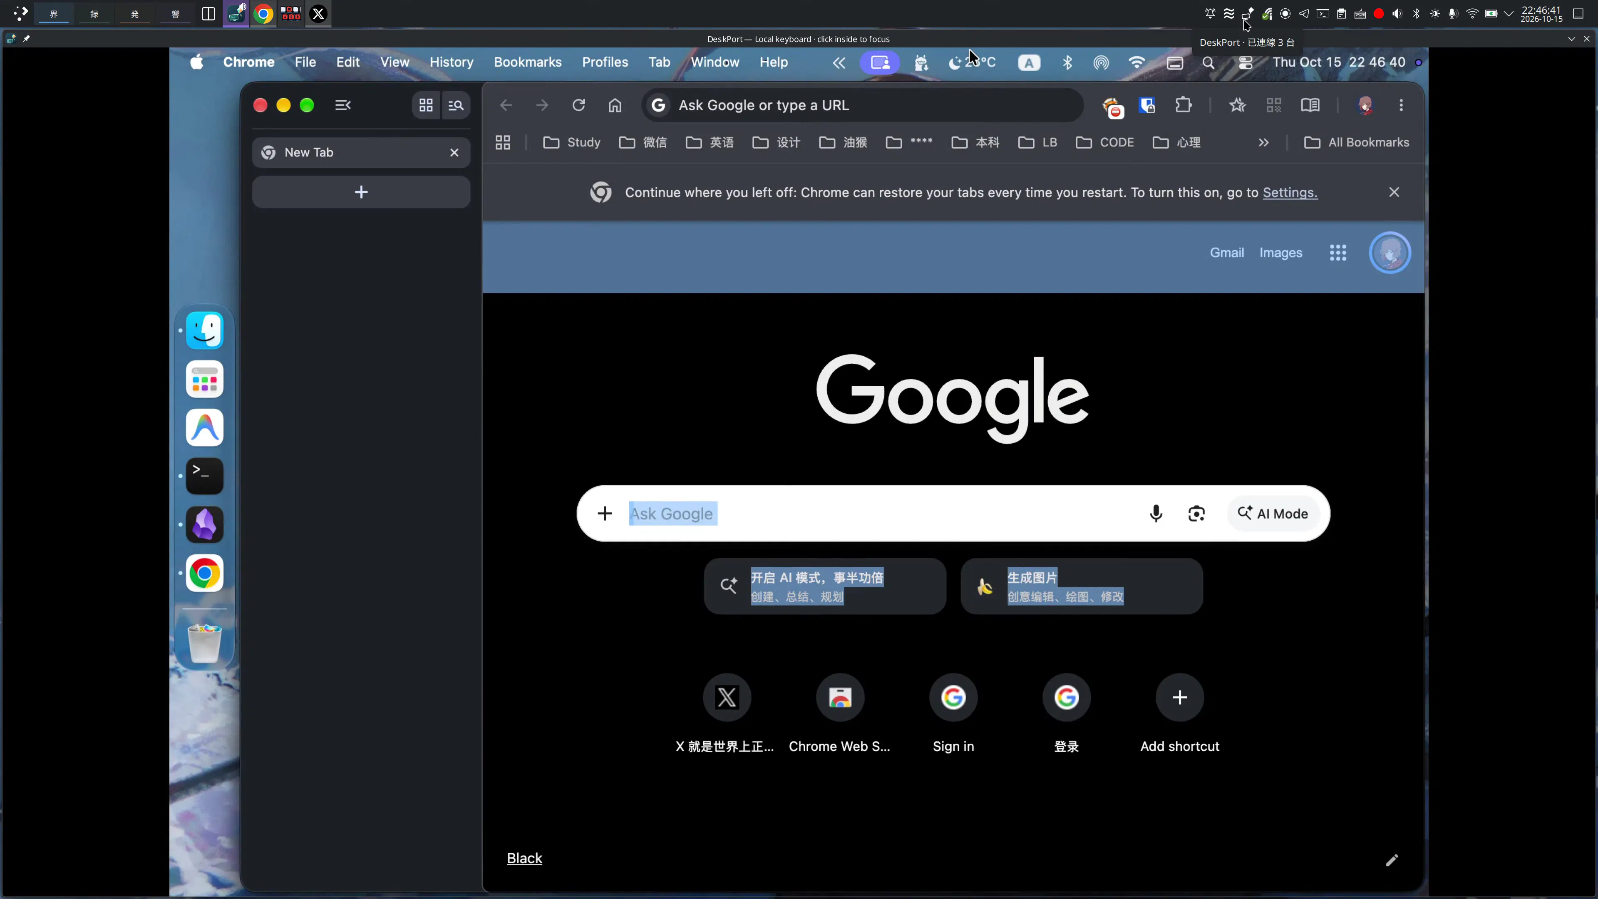1598x899 pixels.
Task: Open the Extensions puzzle icon
Action: pyautogui.click(x=1184, y=105)
